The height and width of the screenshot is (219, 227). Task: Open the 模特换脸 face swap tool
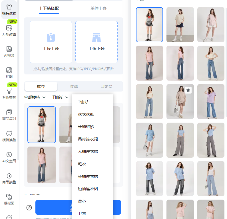point(9,136)
